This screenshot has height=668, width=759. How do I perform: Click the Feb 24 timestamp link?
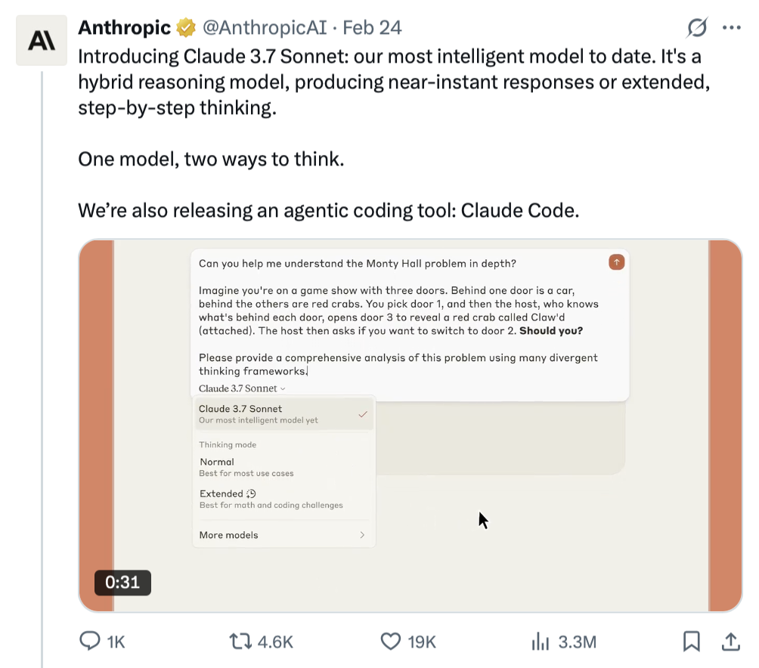372,28
